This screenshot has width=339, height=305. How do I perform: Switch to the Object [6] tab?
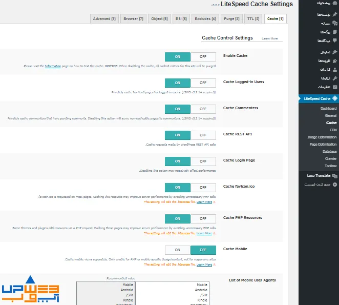click(160, 19)
